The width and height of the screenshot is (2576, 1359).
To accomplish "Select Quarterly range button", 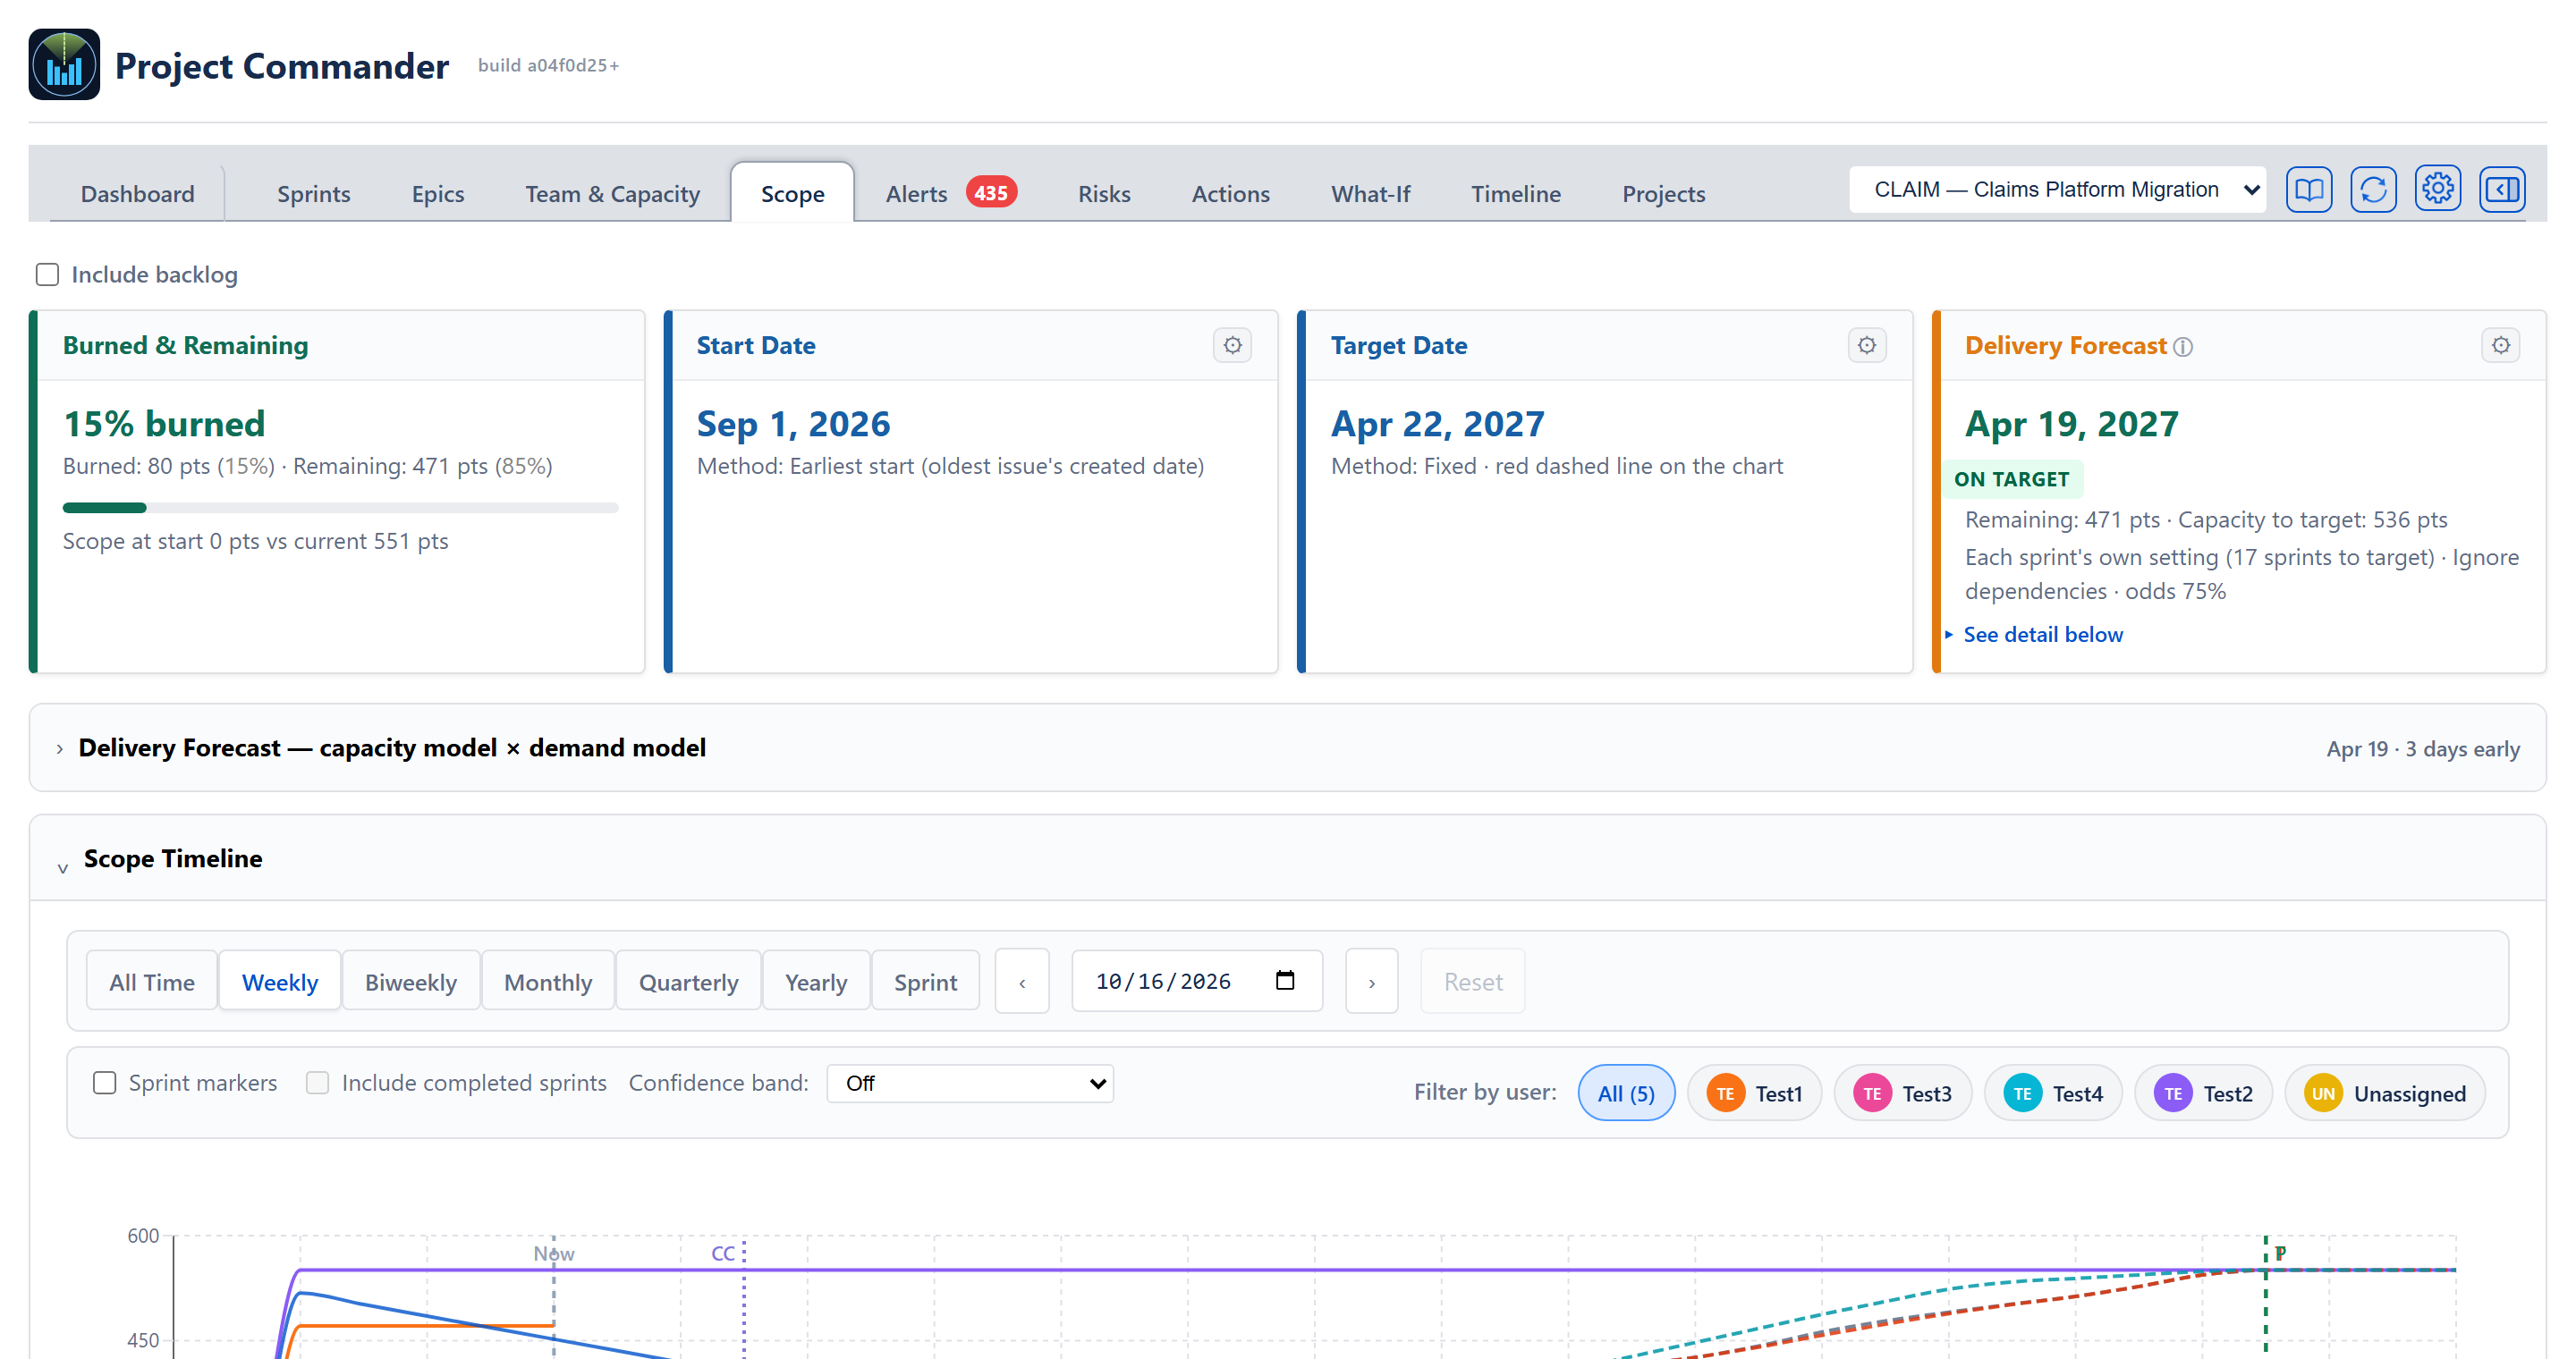I will point(688,982).
